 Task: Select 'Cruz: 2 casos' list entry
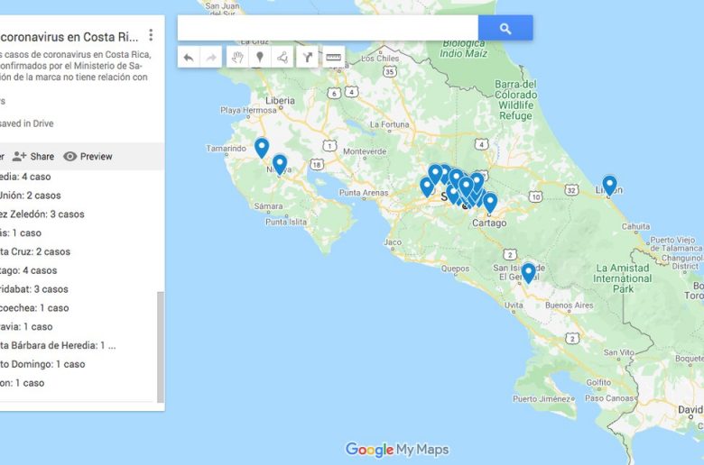click(x=34, y=251)
